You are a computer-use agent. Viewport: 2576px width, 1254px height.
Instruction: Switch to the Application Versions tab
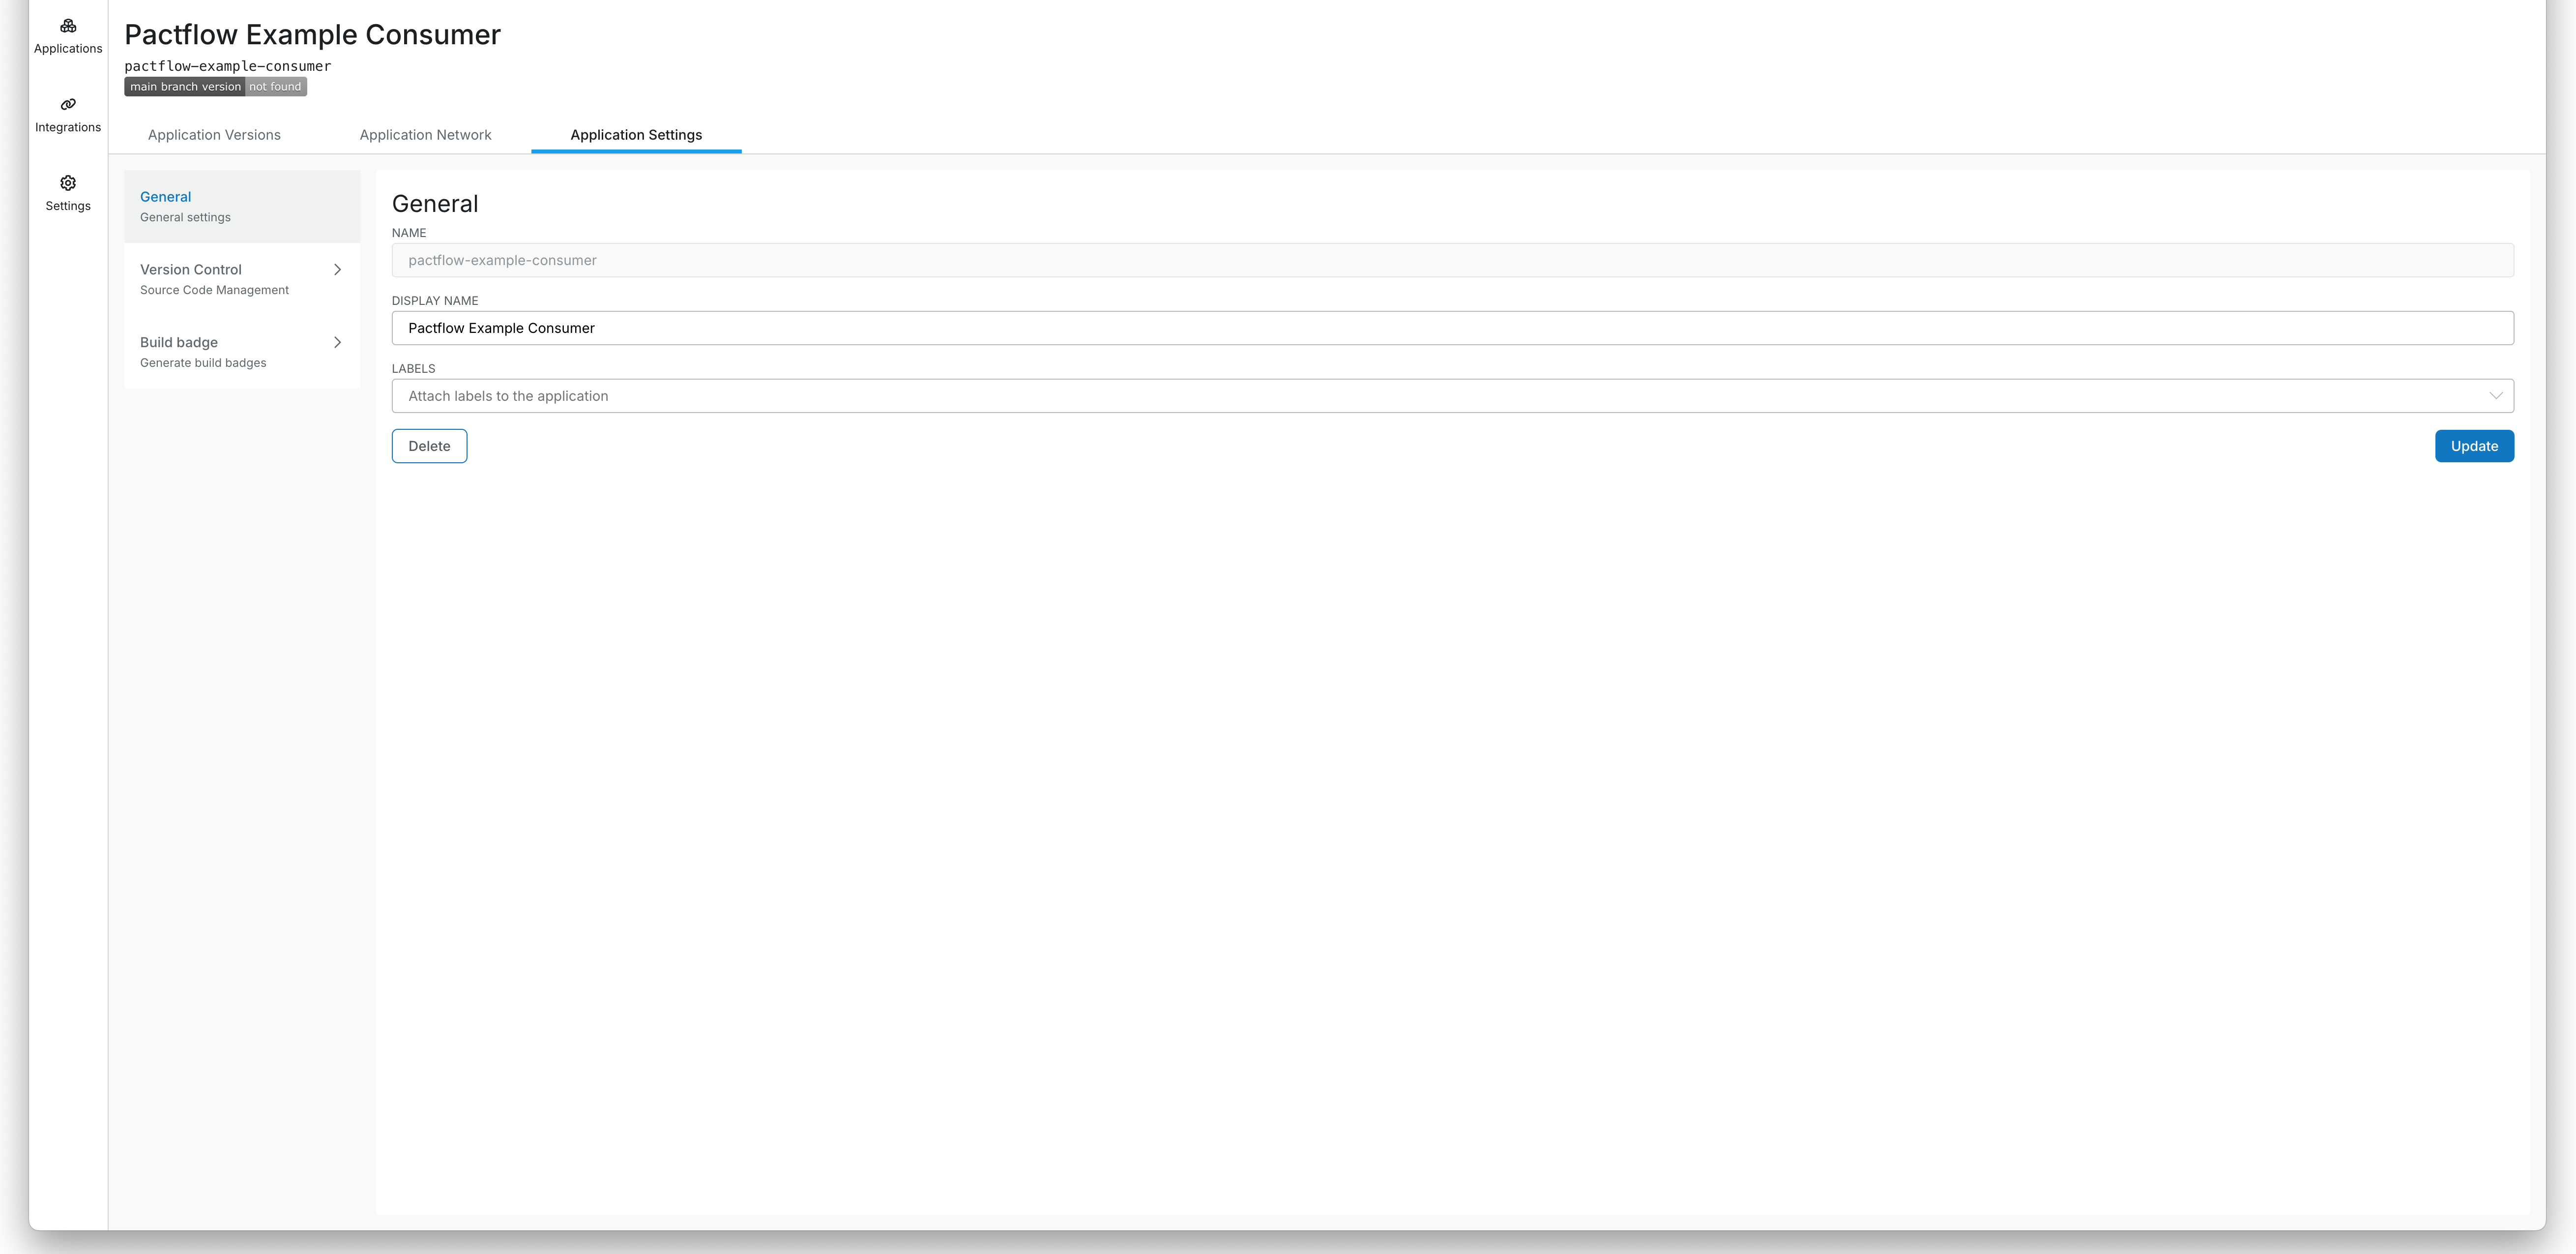click(213, 134)
